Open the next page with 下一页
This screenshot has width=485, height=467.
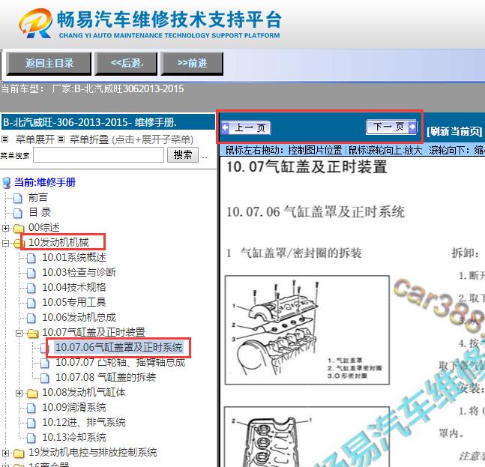click(x=391, y=127)
